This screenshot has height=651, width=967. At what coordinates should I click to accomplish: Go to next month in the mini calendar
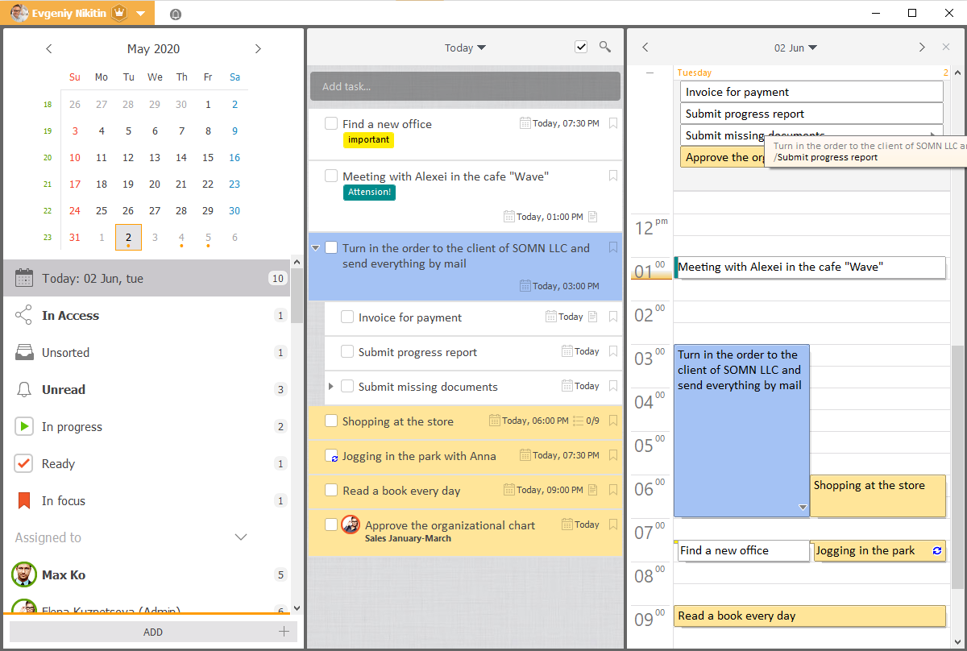pos(258,48)
